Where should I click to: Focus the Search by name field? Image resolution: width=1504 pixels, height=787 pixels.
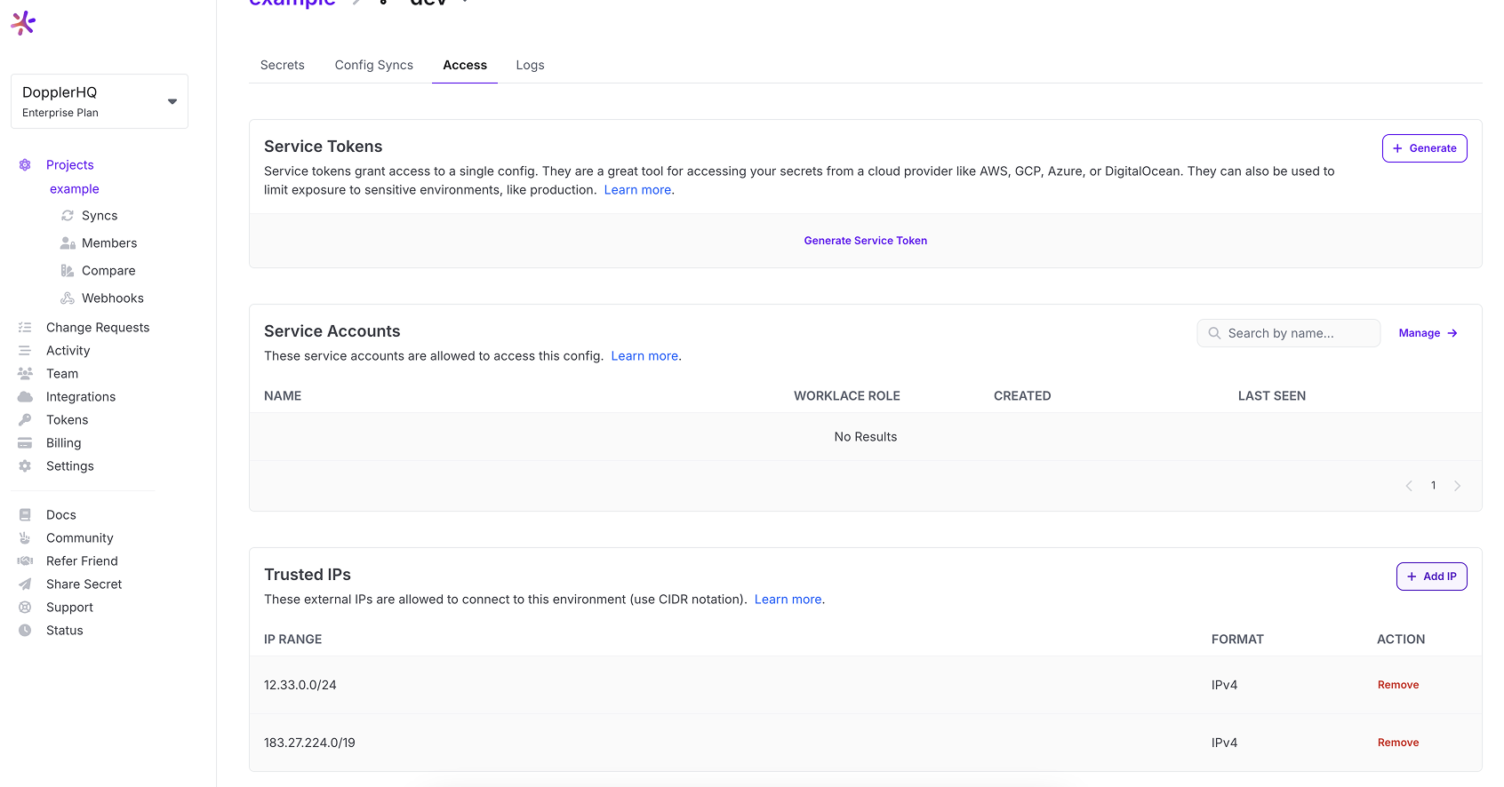click(x=1288, y=333)
